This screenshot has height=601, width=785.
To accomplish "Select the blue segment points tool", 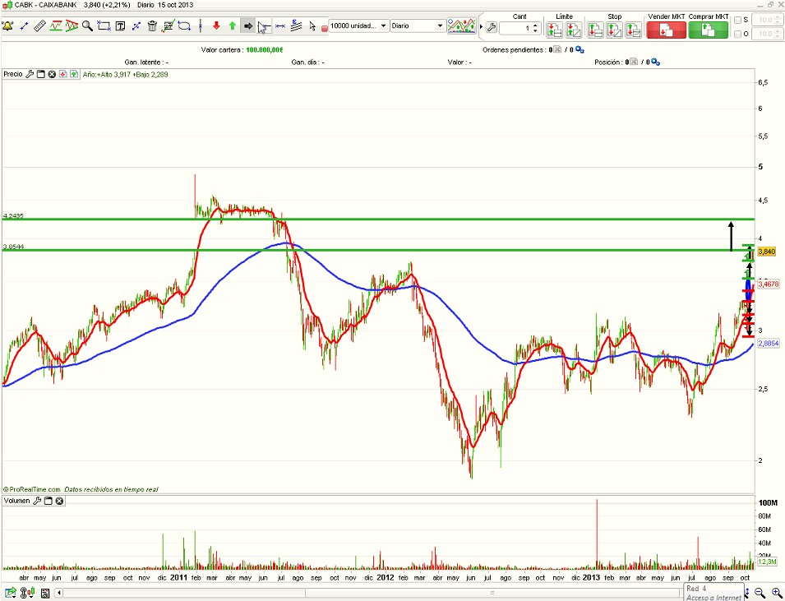I will (136, 26).
